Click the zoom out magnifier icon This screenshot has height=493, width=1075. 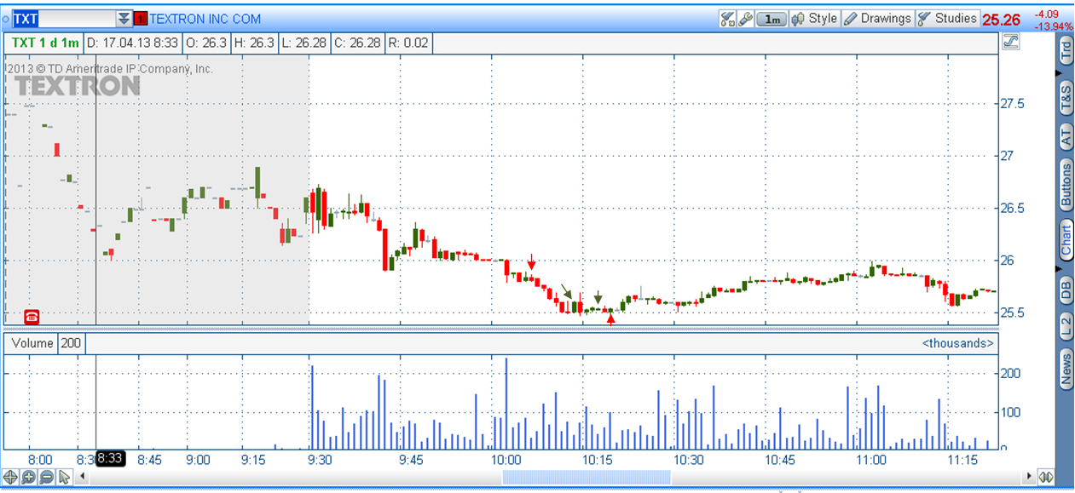pyautogui.click(x=47, y=477)
